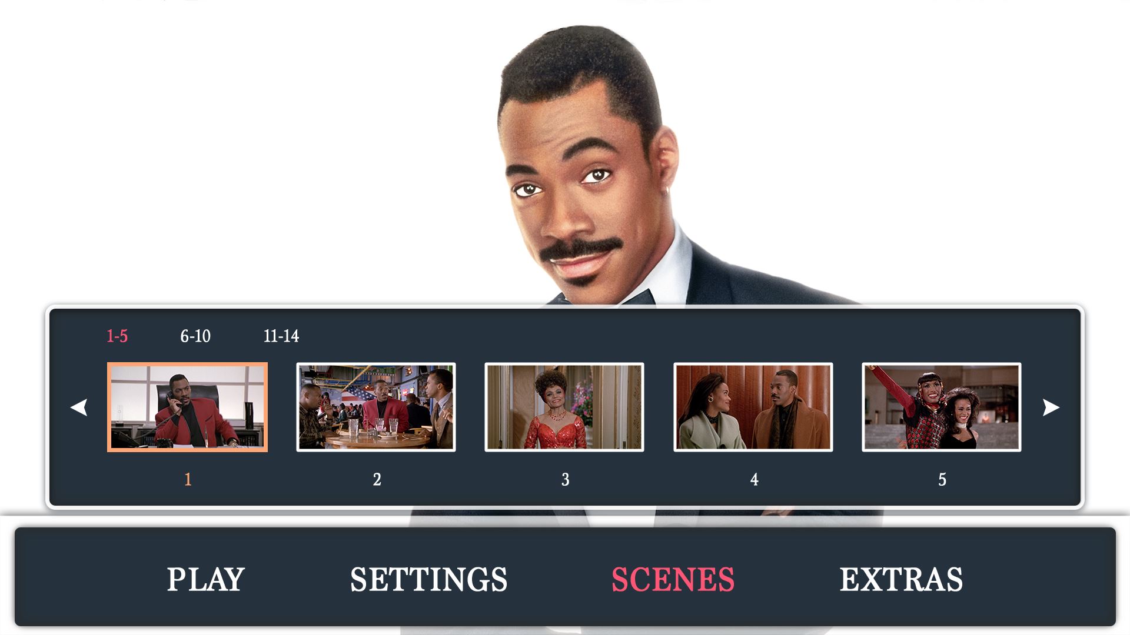Select scene 5 thumbnail with raised arm

coord(942,407)
